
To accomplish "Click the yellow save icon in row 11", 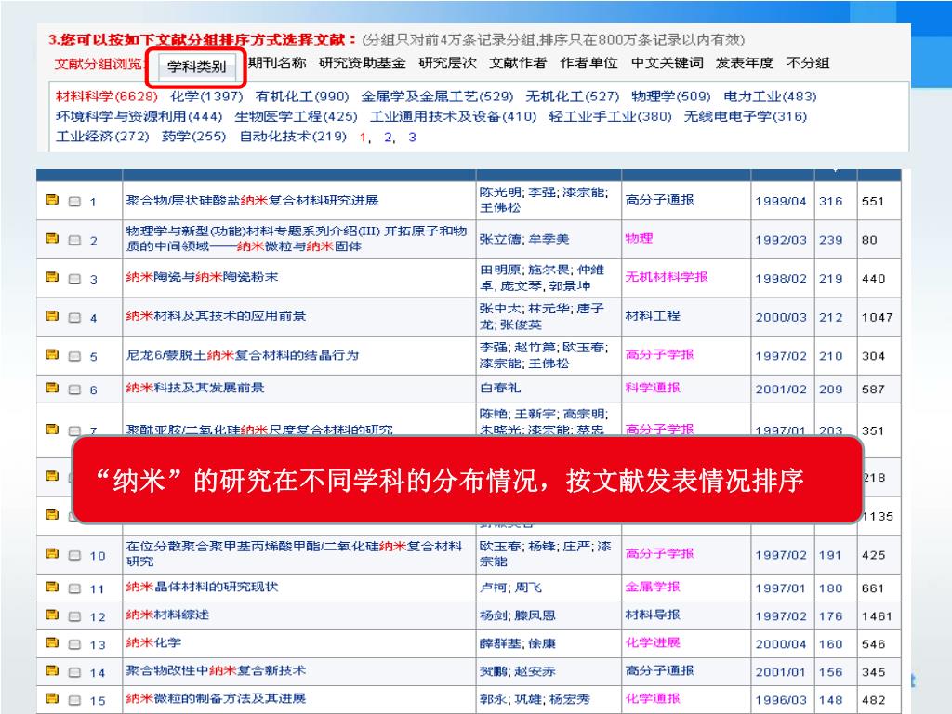I will coord(52,587).
